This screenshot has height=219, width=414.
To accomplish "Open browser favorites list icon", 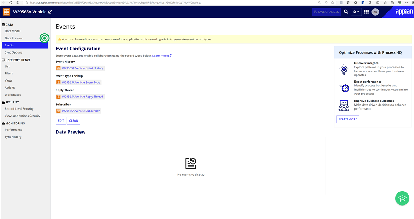I will (385, 2).
